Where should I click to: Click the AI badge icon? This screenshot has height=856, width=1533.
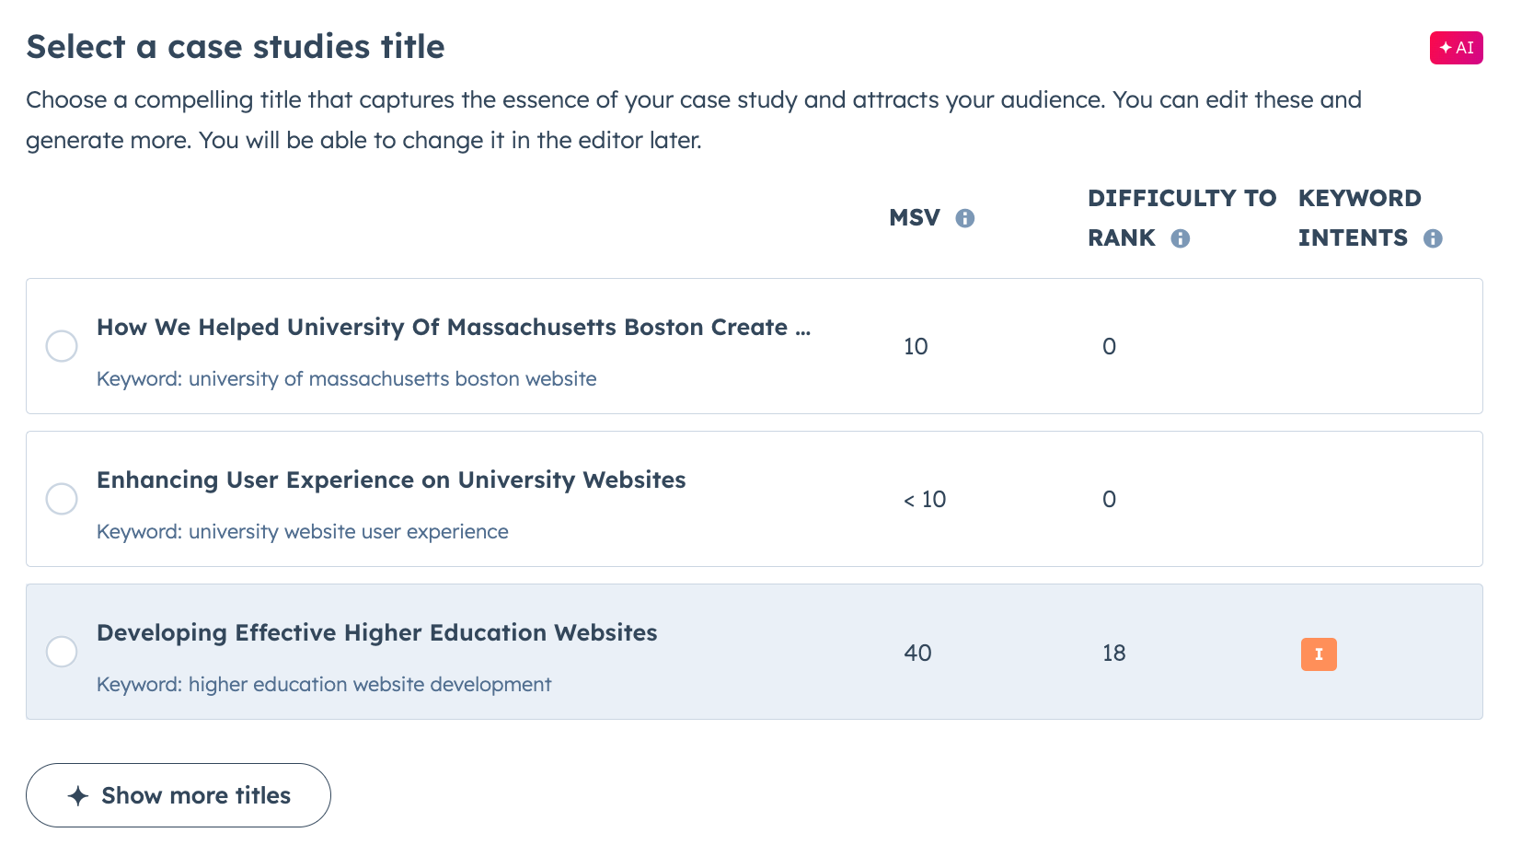point(1456,48)
